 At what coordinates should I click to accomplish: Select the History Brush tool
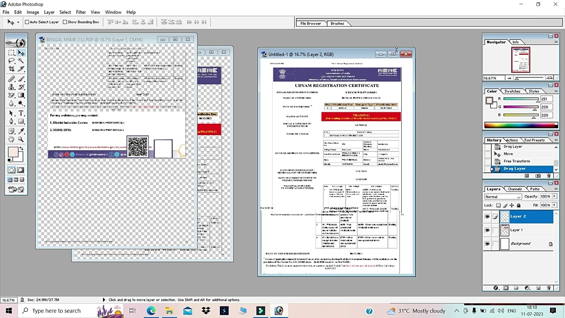21,87
